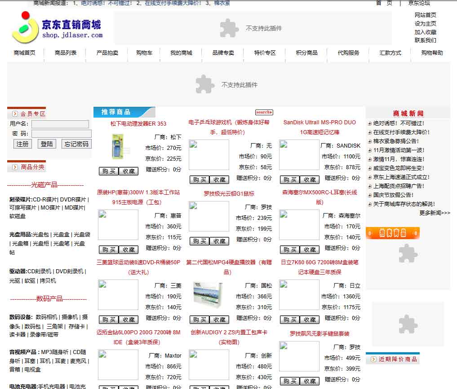
Task: Open news item 绝对诱惑!不可错过!
Action: coord(399,123)
